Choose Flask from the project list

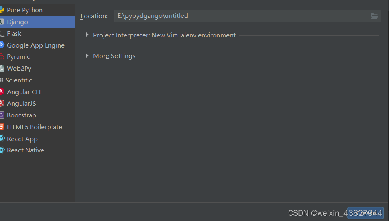tap(37, 33)
